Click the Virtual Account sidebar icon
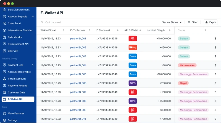This screenshot has height=123, width=221. pyautogui.click(x=4, y=79)
